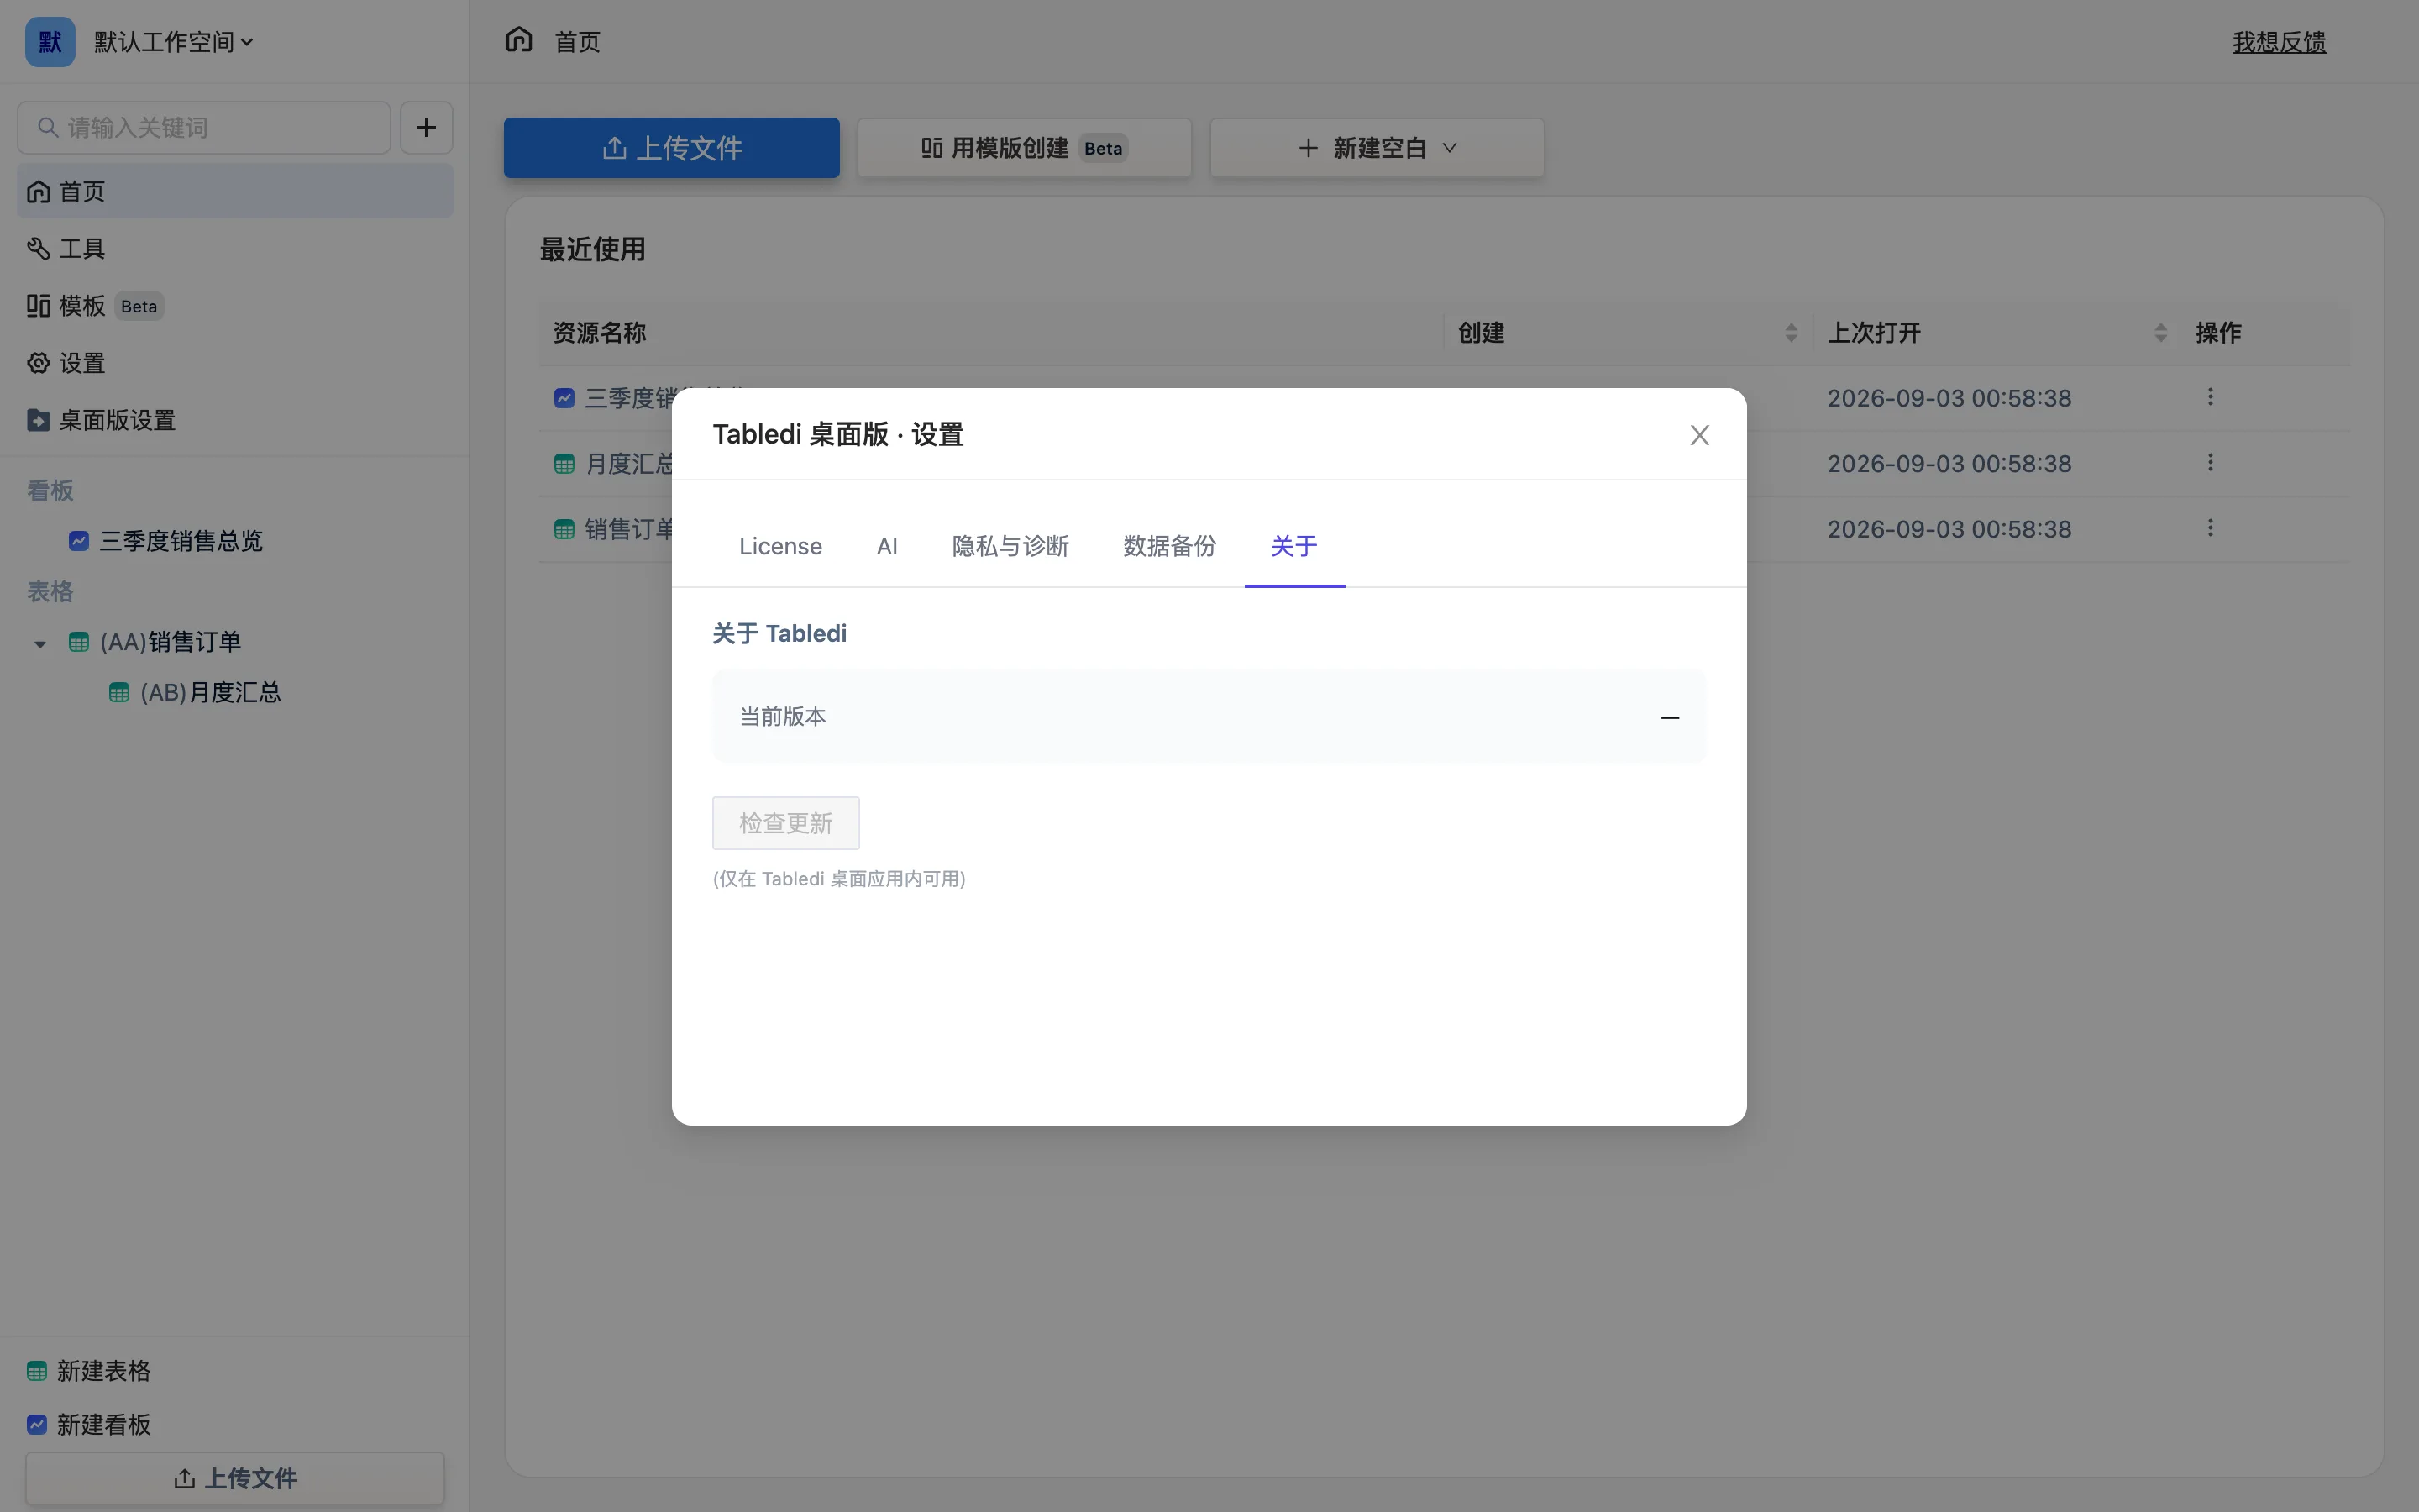Click the 检查更新 button
The height and width of the screenshot is (1512, 2419).
[x=785, y=823]
